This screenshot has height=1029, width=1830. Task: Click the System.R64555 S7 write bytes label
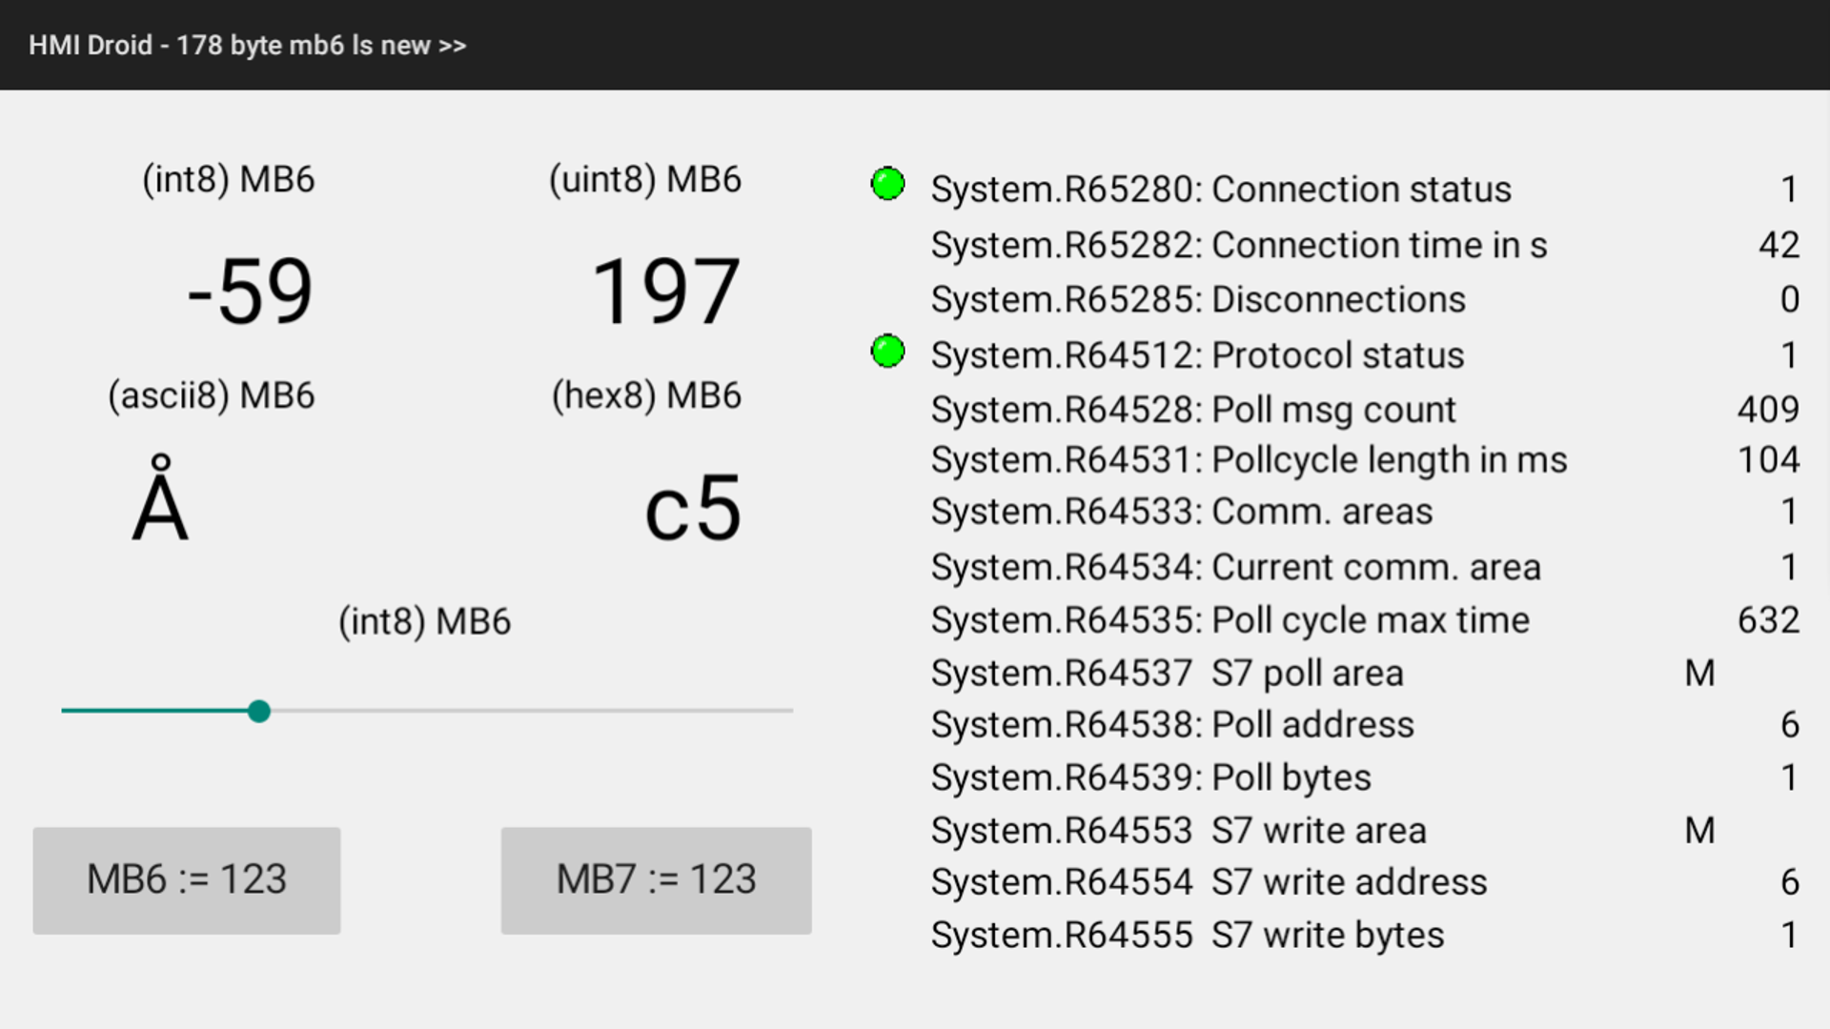point(1187,936)
